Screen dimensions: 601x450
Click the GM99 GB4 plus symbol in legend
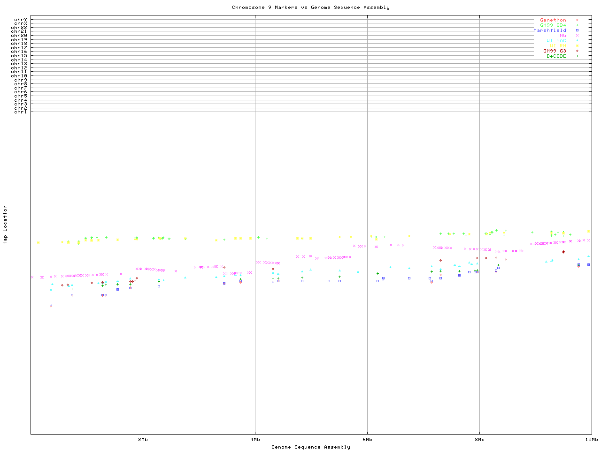click(x=577, y=25)
